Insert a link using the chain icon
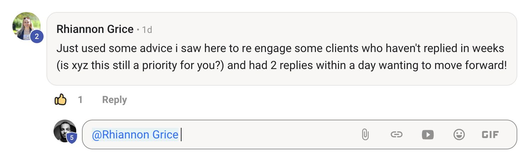Viewport: 529px width, 160px height. point(396,135)
